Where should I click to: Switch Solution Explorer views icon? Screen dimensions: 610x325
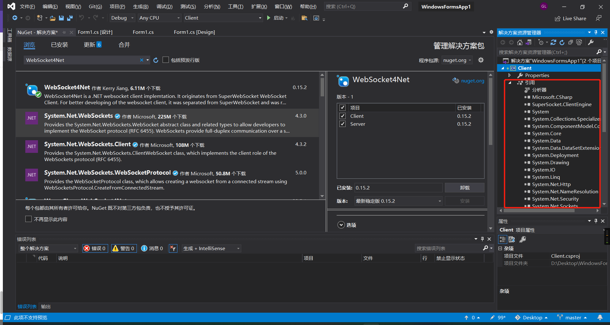(x=528, y=42)
